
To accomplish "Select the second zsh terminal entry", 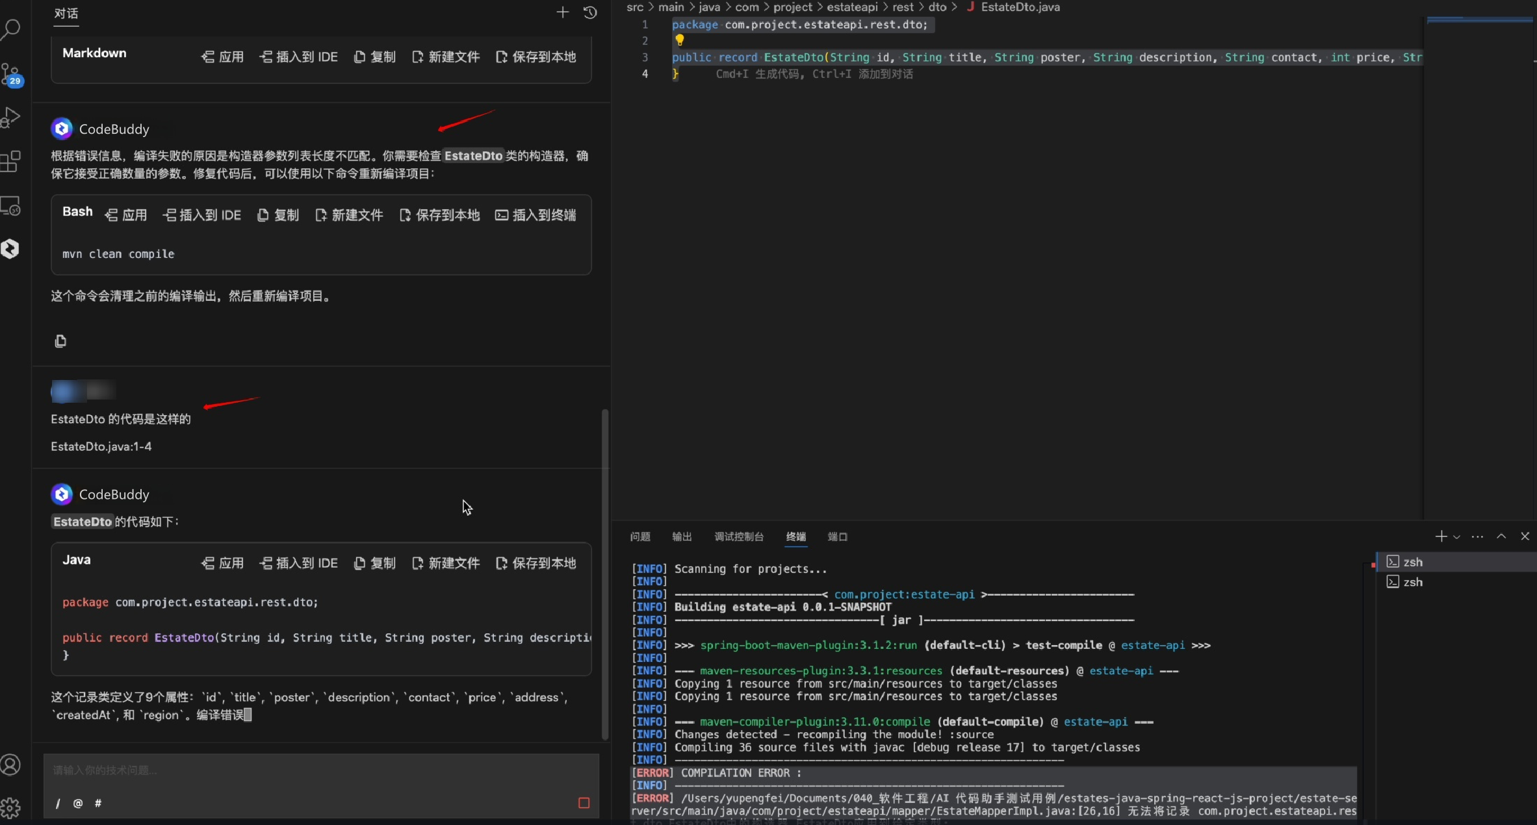I will coord(1412,582).
